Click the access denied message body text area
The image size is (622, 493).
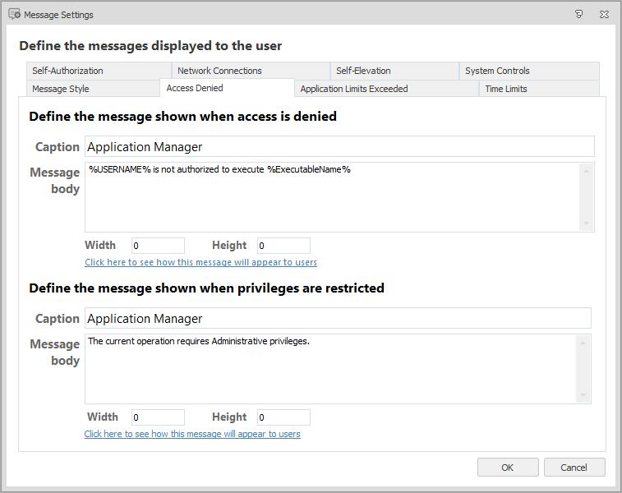coord(333,197)
